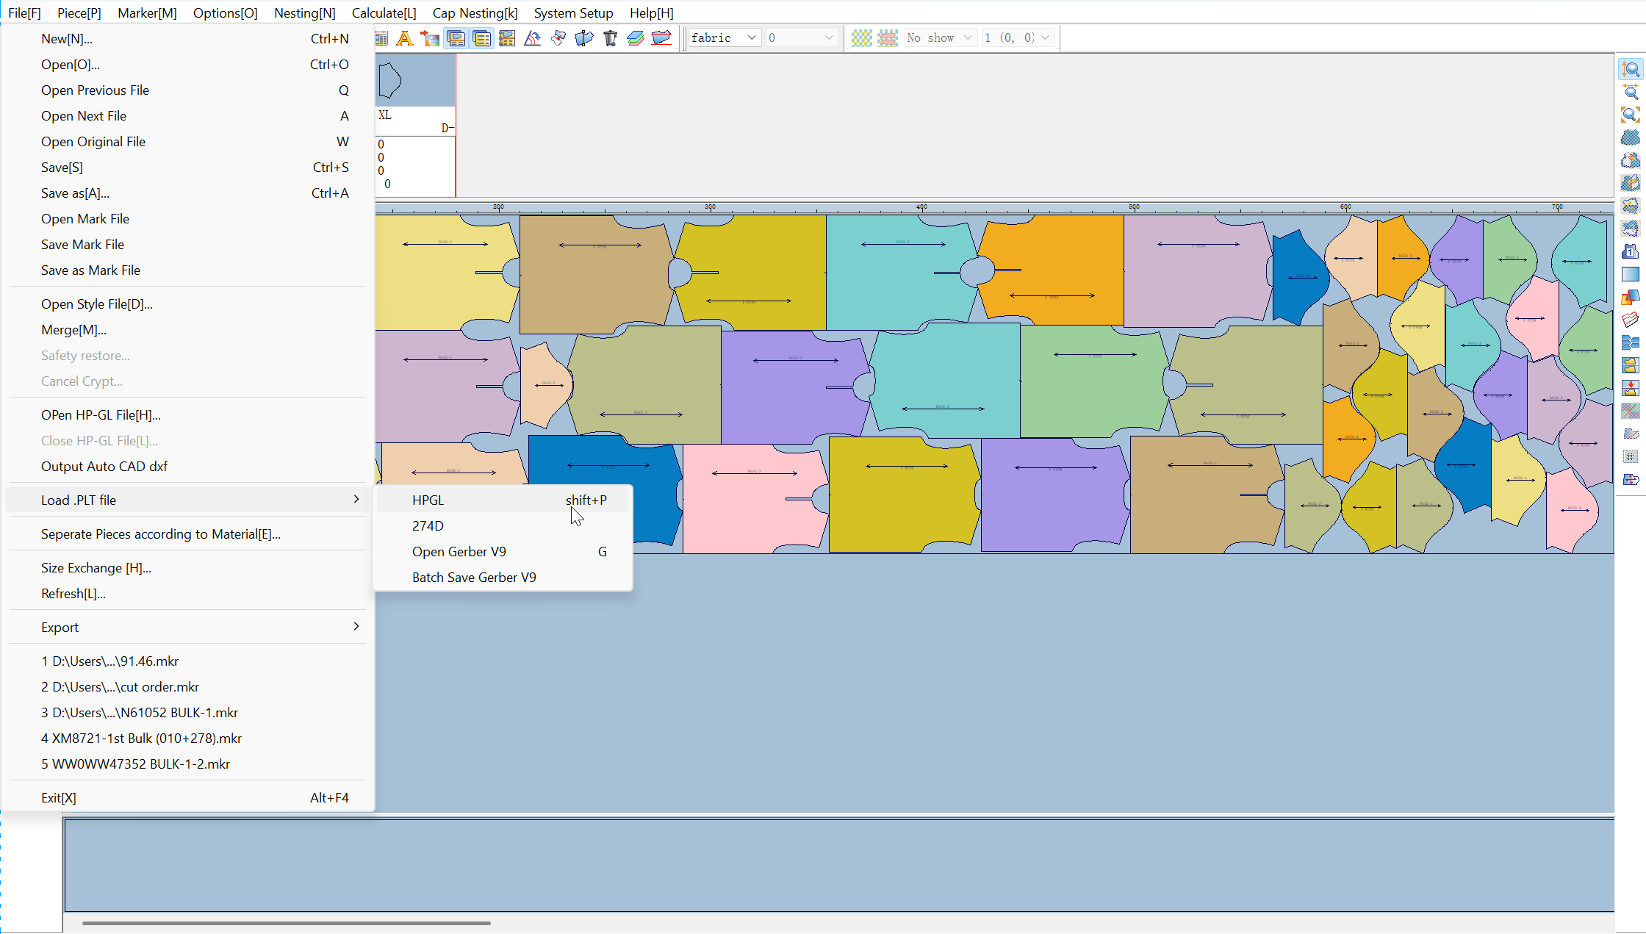The width and height of the screenshot is (1646, 934).
Task: Open the fabric combo box dropdown
Action: [752, 37]
